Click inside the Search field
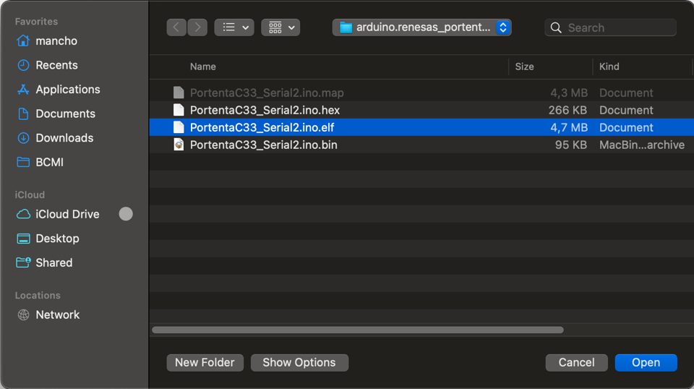This screenshot has height=389, width=694. 618,27
